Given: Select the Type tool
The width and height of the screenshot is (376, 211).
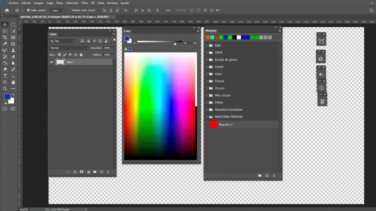Looking at the screenshot, I should [x=4, y=77].
